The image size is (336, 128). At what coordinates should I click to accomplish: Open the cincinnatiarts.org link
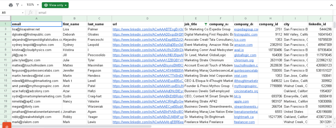point(246,91)
